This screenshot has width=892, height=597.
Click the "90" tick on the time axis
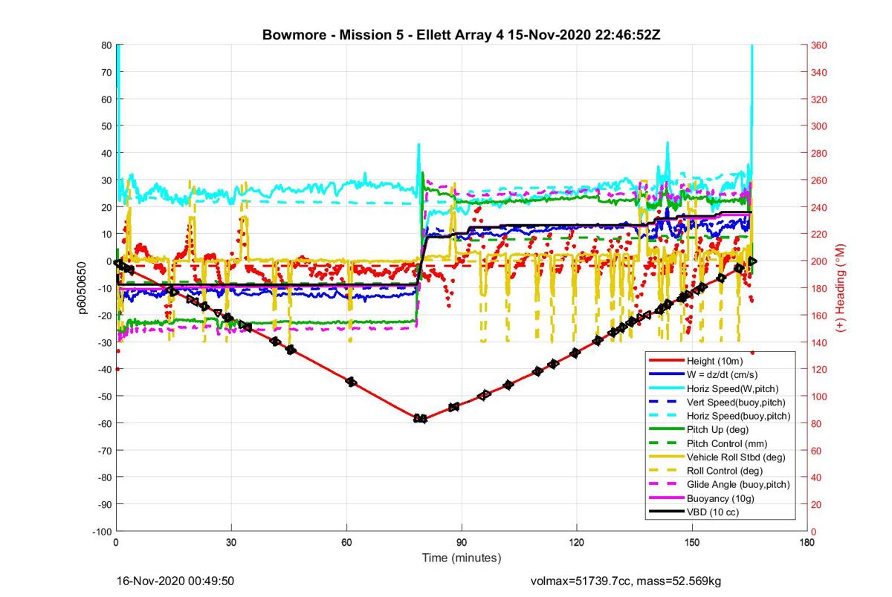click(462, 543)
